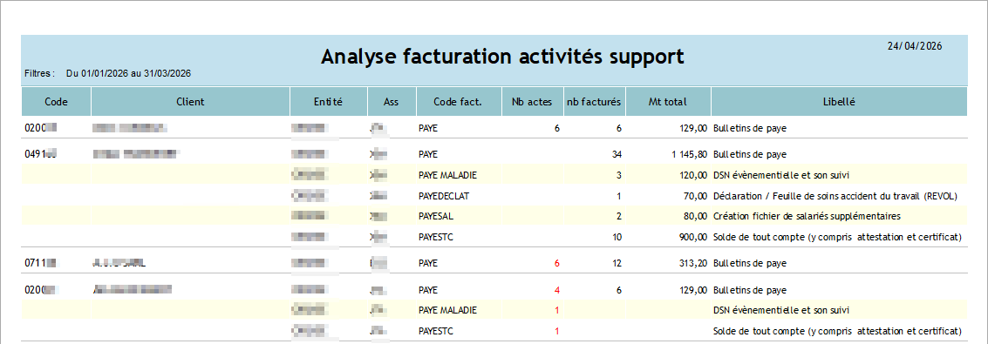This screenshot has width=988, height=344.
Task: Click nb facturés value 12
Action: tap(617, 264)
